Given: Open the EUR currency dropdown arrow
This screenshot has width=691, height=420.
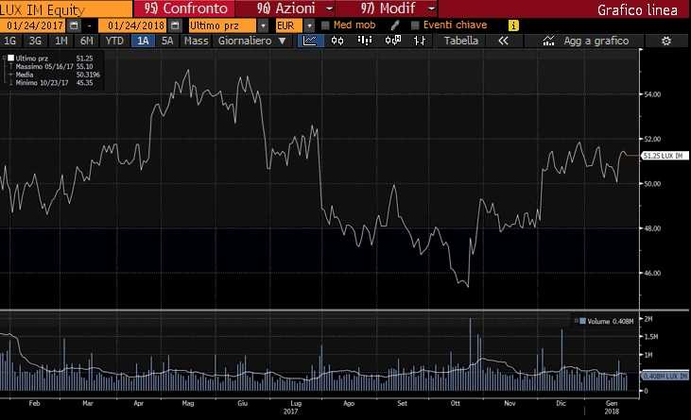Looking at the screenshot, I should point(309,25).
